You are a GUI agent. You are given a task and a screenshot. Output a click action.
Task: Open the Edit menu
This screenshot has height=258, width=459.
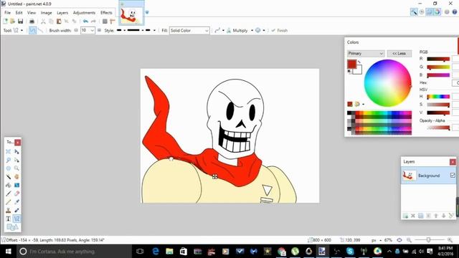coord(19,13)
